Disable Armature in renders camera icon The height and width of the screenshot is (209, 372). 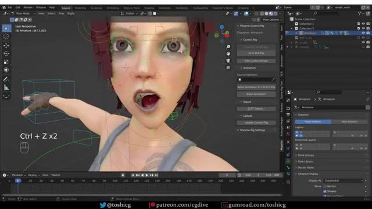(368, 33)
